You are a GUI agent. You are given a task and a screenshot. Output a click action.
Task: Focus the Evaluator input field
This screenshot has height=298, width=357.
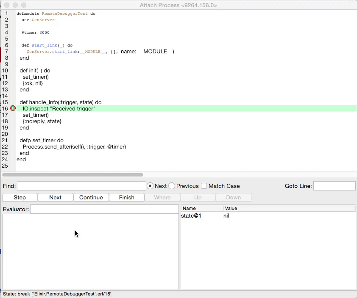tap(104, 209)
